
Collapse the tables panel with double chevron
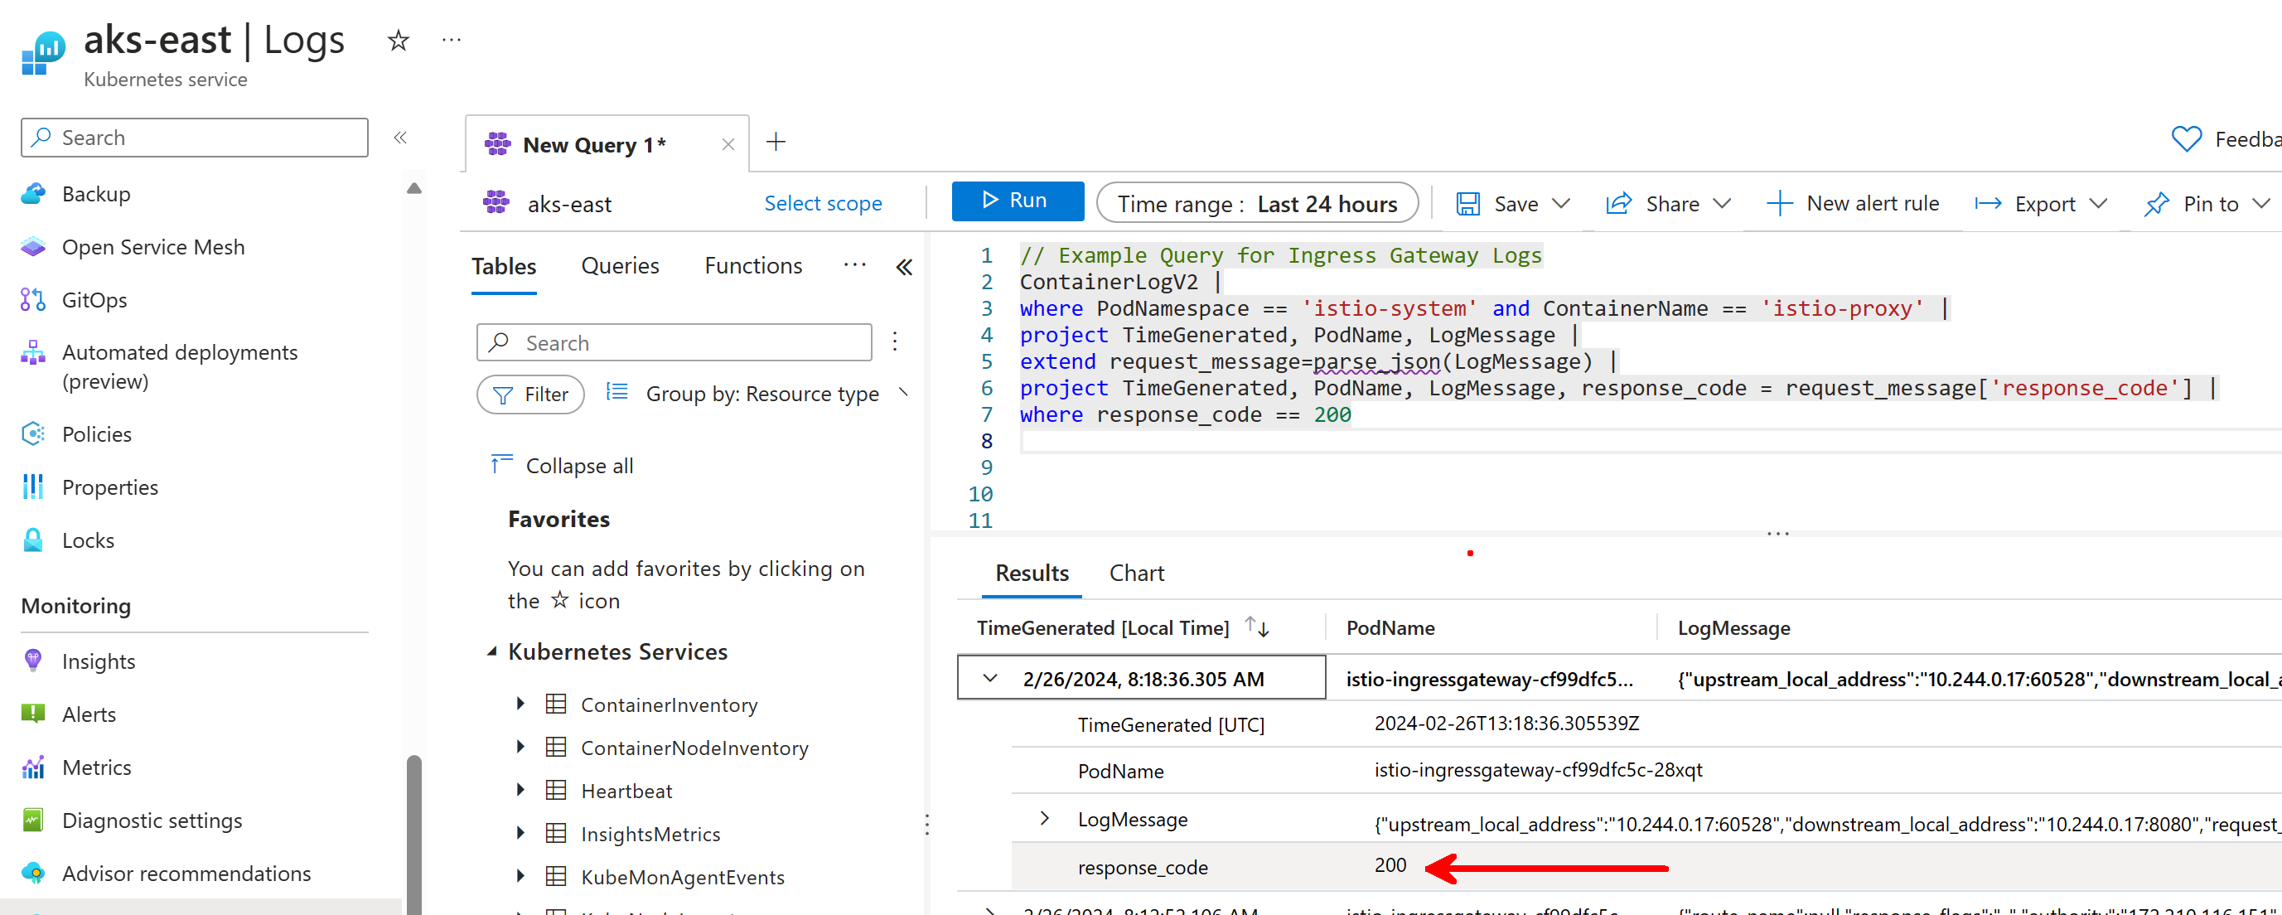[x=903, y=267]
